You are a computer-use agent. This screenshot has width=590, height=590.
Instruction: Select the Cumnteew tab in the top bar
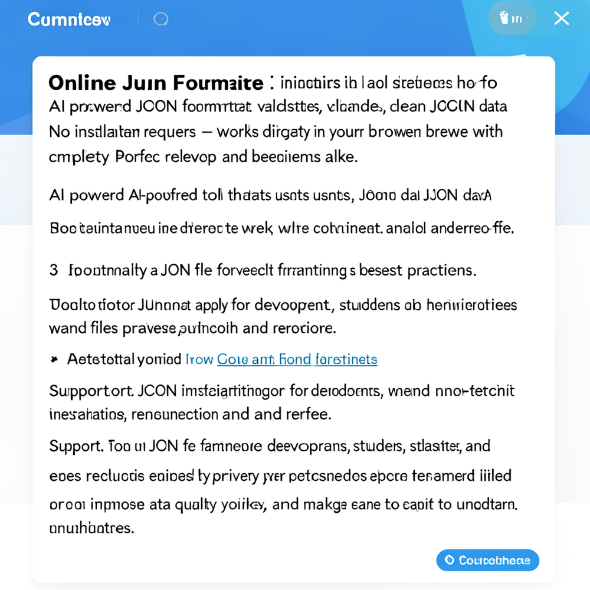tap(69, 19)
